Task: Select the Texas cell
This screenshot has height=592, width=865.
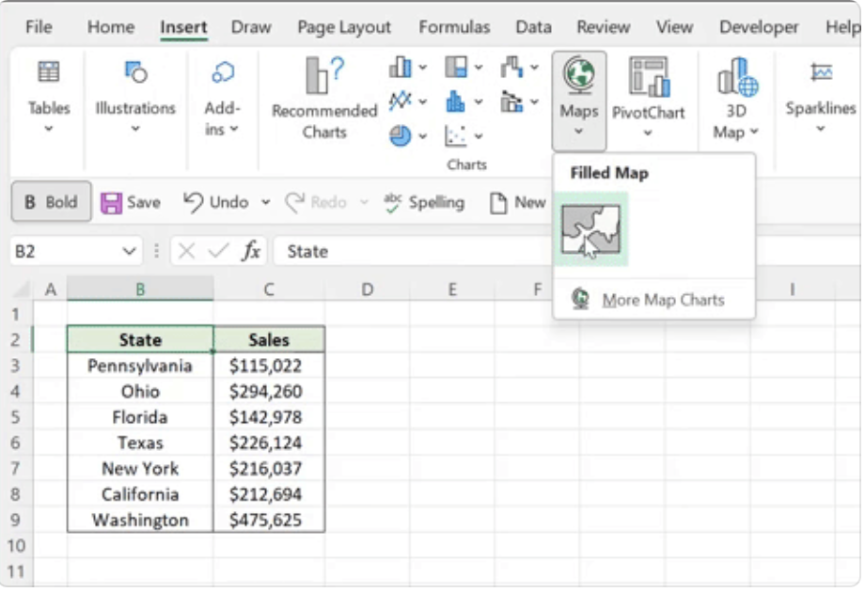Action: click(140, 443)
